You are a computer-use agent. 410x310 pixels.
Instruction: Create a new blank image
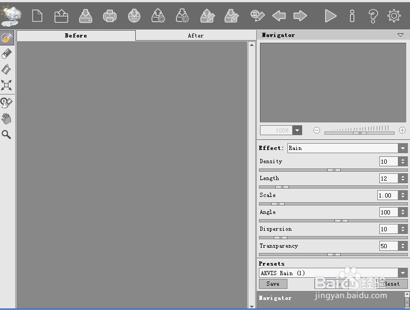(x=37, y=16)
